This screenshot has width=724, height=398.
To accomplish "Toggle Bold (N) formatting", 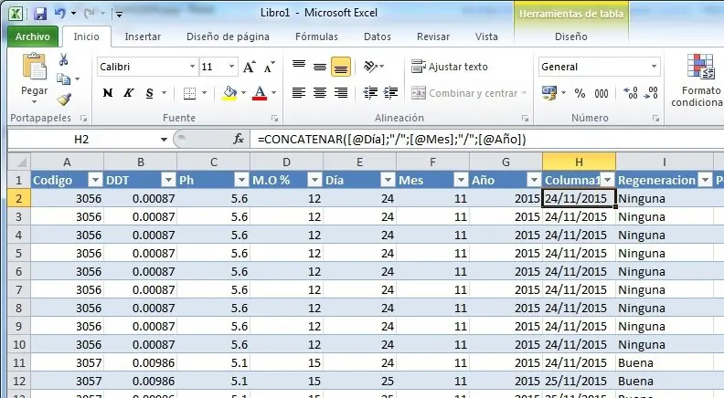I will 108,93.
